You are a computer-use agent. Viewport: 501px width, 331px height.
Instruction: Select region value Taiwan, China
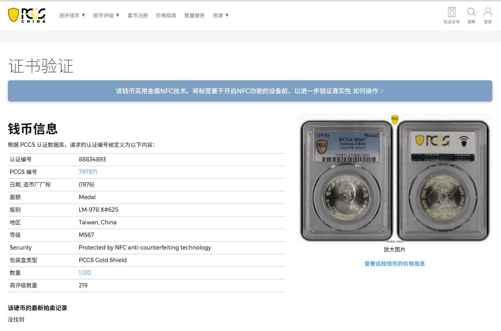tap(98, 222)
